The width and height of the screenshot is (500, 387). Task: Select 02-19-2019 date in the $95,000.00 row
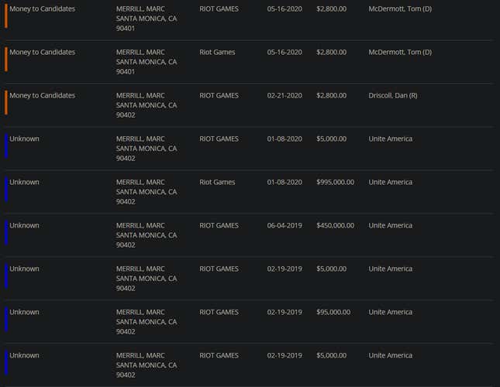(x=284, y=312)
